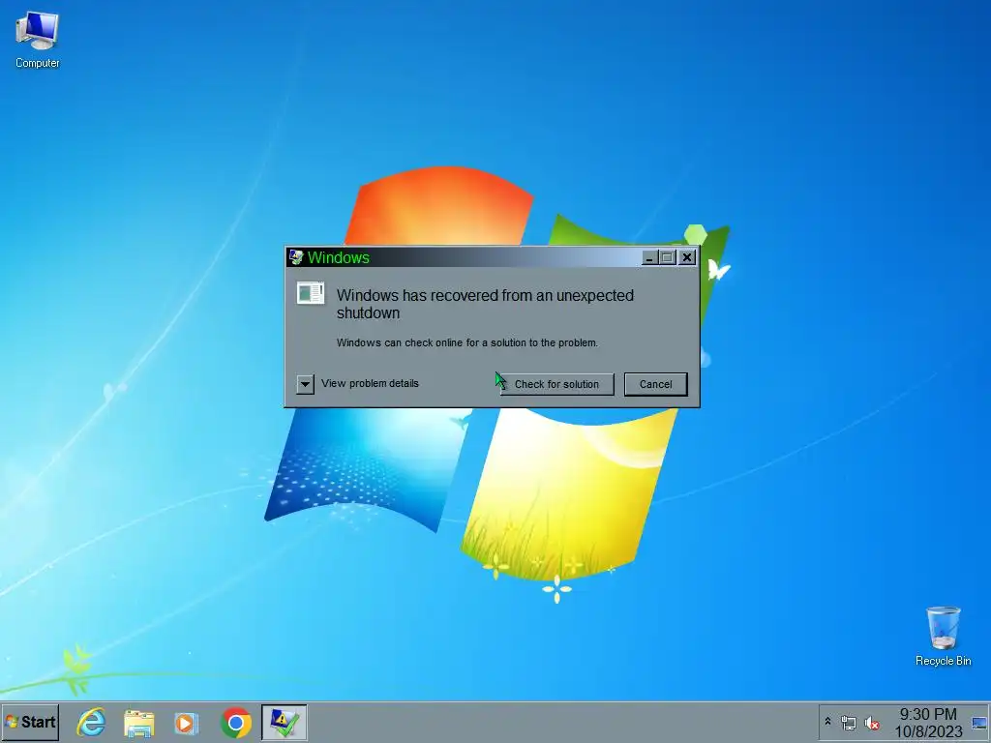
Task: Open the Computer desktop icon
Action: click(x=38, y=41)
